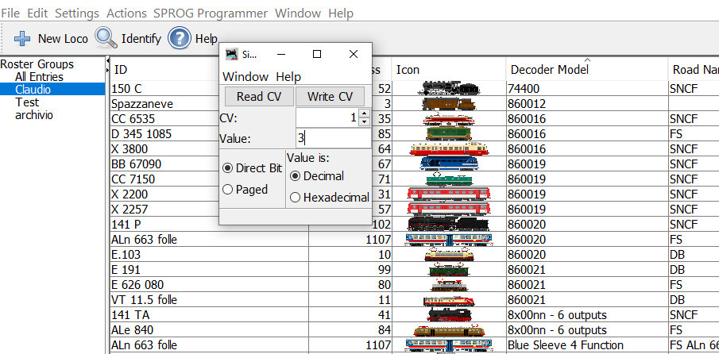Decrease the CV number with down arrow
719x354 pixels.
364,122
